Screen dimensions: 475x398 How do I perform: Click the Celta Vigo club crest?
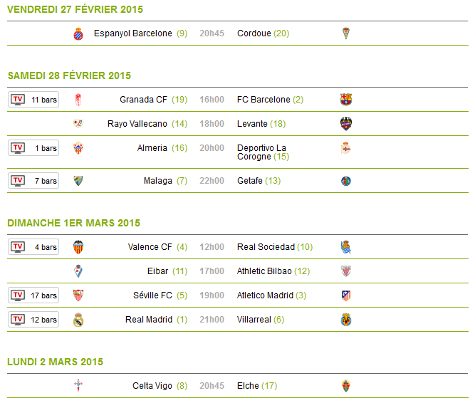78,386
